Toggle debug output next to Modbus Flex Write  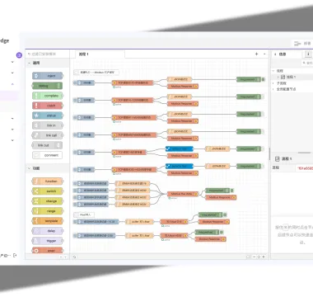232,191
